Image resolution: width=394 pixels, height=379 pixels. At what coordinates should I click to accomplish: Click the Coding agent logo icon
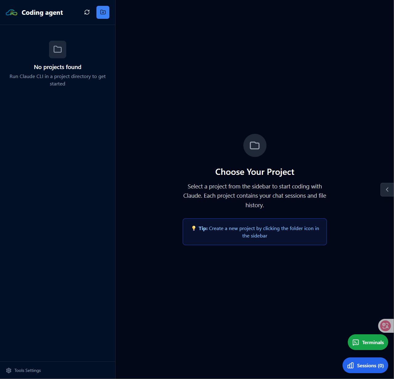(x=12, y=13)
